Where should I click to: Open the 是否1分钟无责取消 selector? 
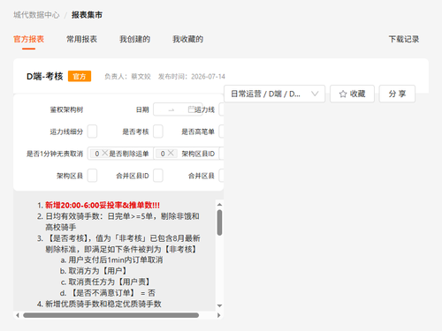coord(120,154)
